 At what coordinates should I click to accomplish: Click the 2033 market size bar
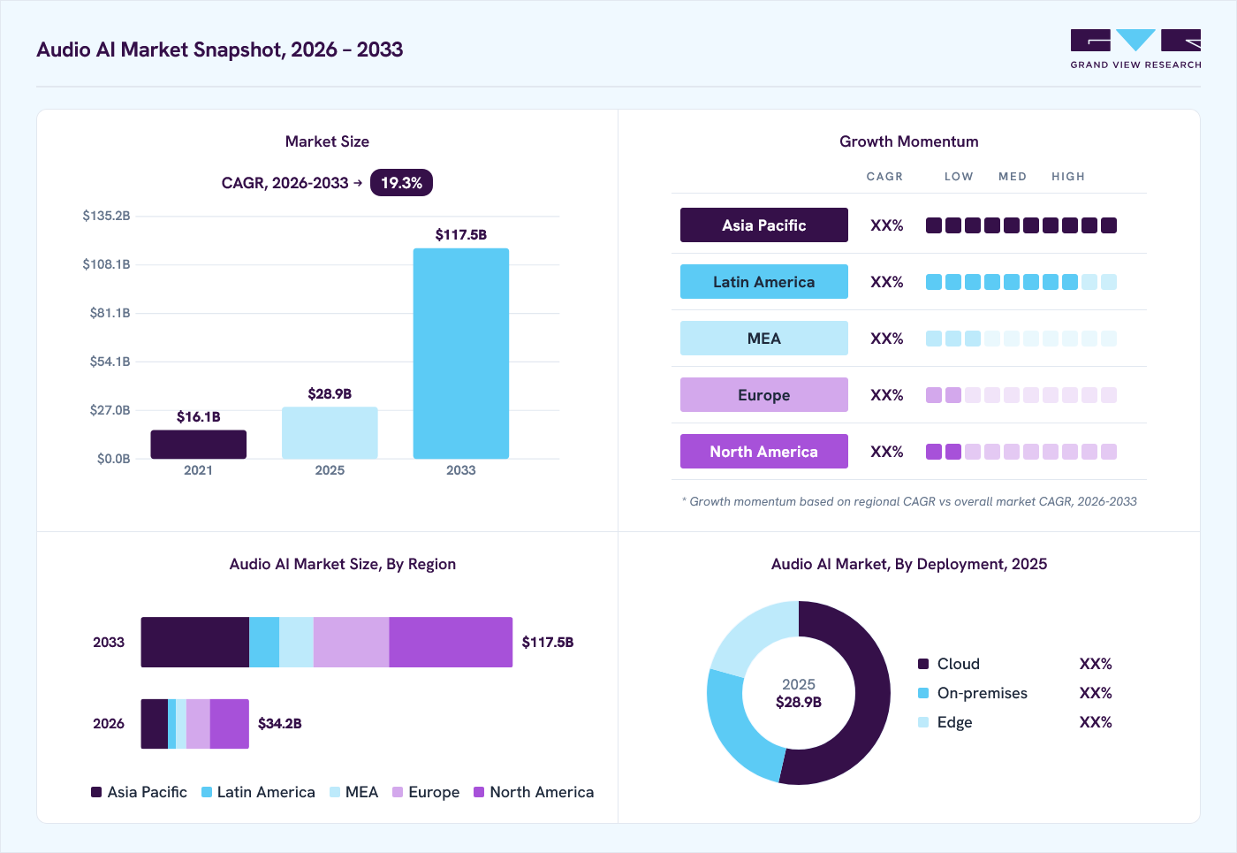[x=461, y=354]
